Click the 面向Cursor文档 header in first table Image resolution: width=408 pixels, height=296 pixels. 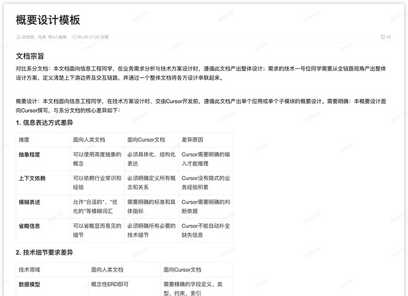point(152,140)
